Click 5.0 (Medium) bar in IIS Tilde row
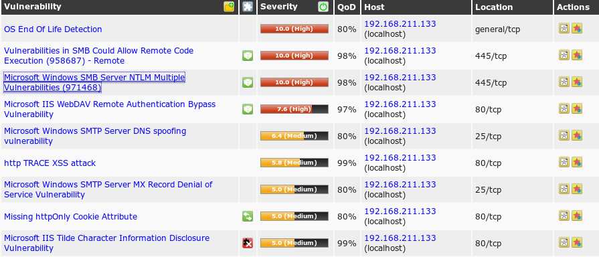The image size is (599, 257). click(294, 243)
